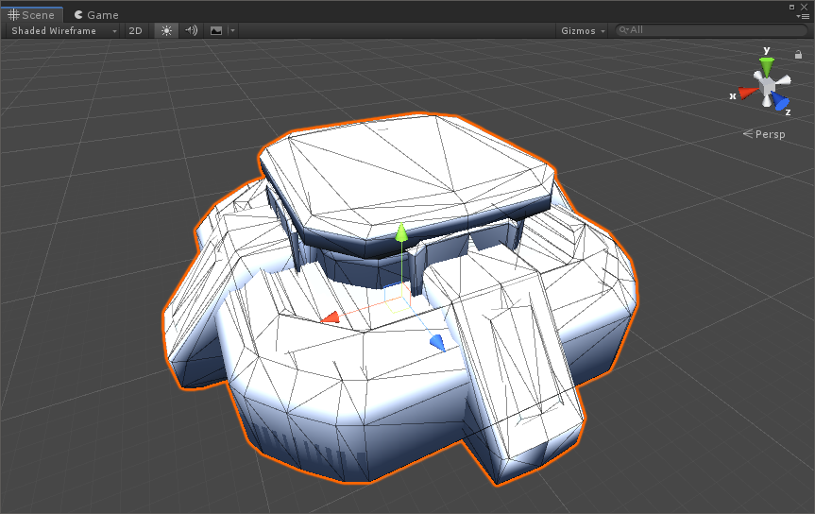Open the effects dropdown arrow
815x514 pixels.
pyautogui.click(x=232, y=30)
